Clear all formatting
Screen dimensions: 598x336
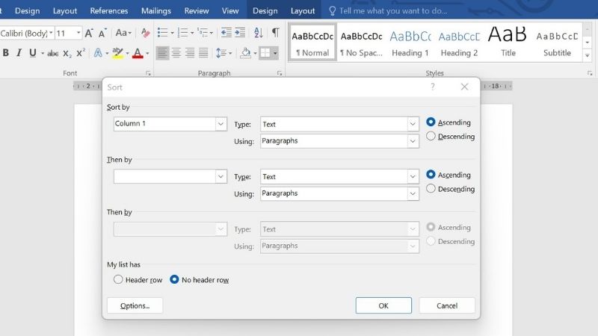[145, 33]
